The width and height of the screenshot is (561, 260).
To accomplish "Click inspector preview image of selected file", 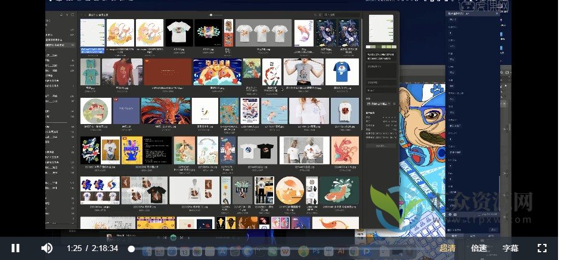I will (x=381, y=29).
